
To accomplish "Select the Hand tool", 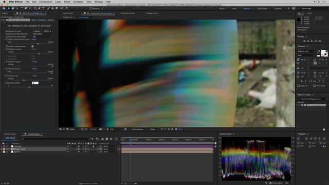I will click(13, 8).
